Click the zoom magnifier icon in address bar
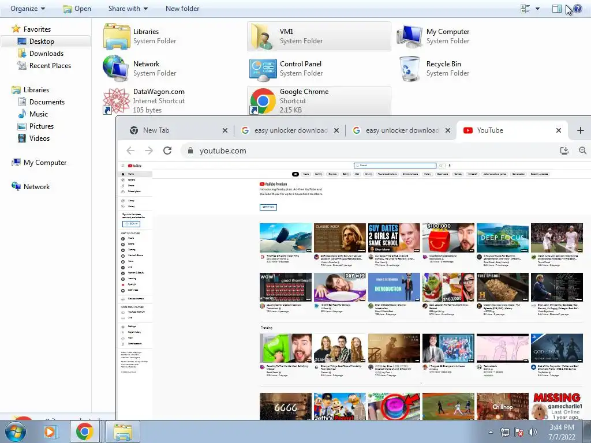This screenshot has height=443, width=591. (583, 151)
